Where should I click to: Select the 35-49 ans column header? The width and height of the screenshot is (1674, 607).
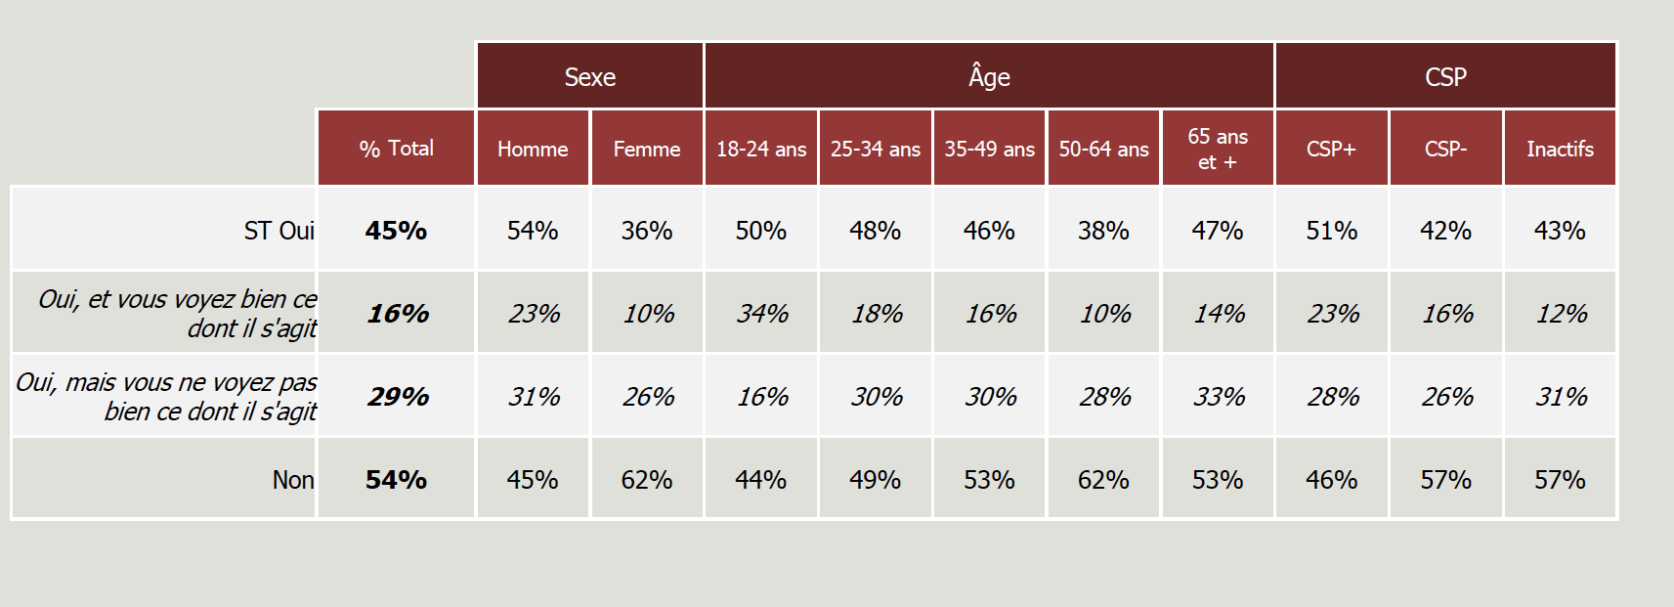[989, 149]
